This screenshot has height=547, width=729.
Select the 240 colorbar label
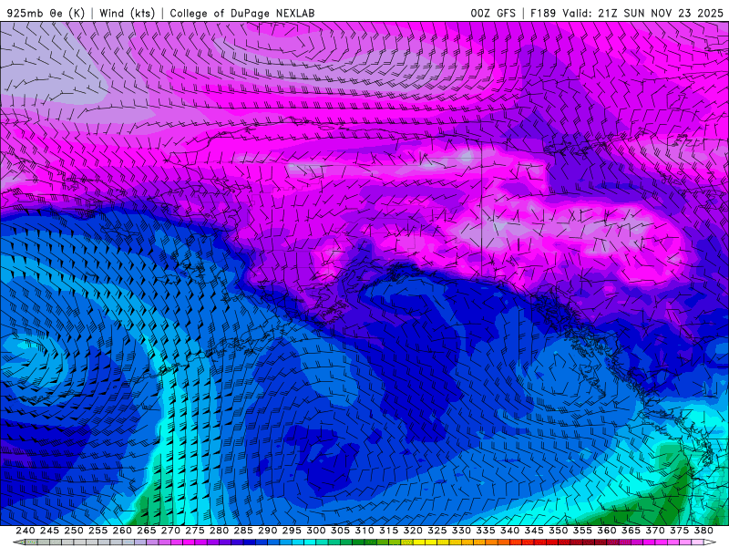[x=26, y=531]
